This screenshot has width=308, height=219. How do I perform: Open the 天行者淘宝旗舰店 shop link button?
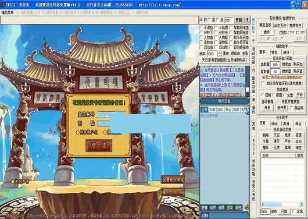pos(224,60)
